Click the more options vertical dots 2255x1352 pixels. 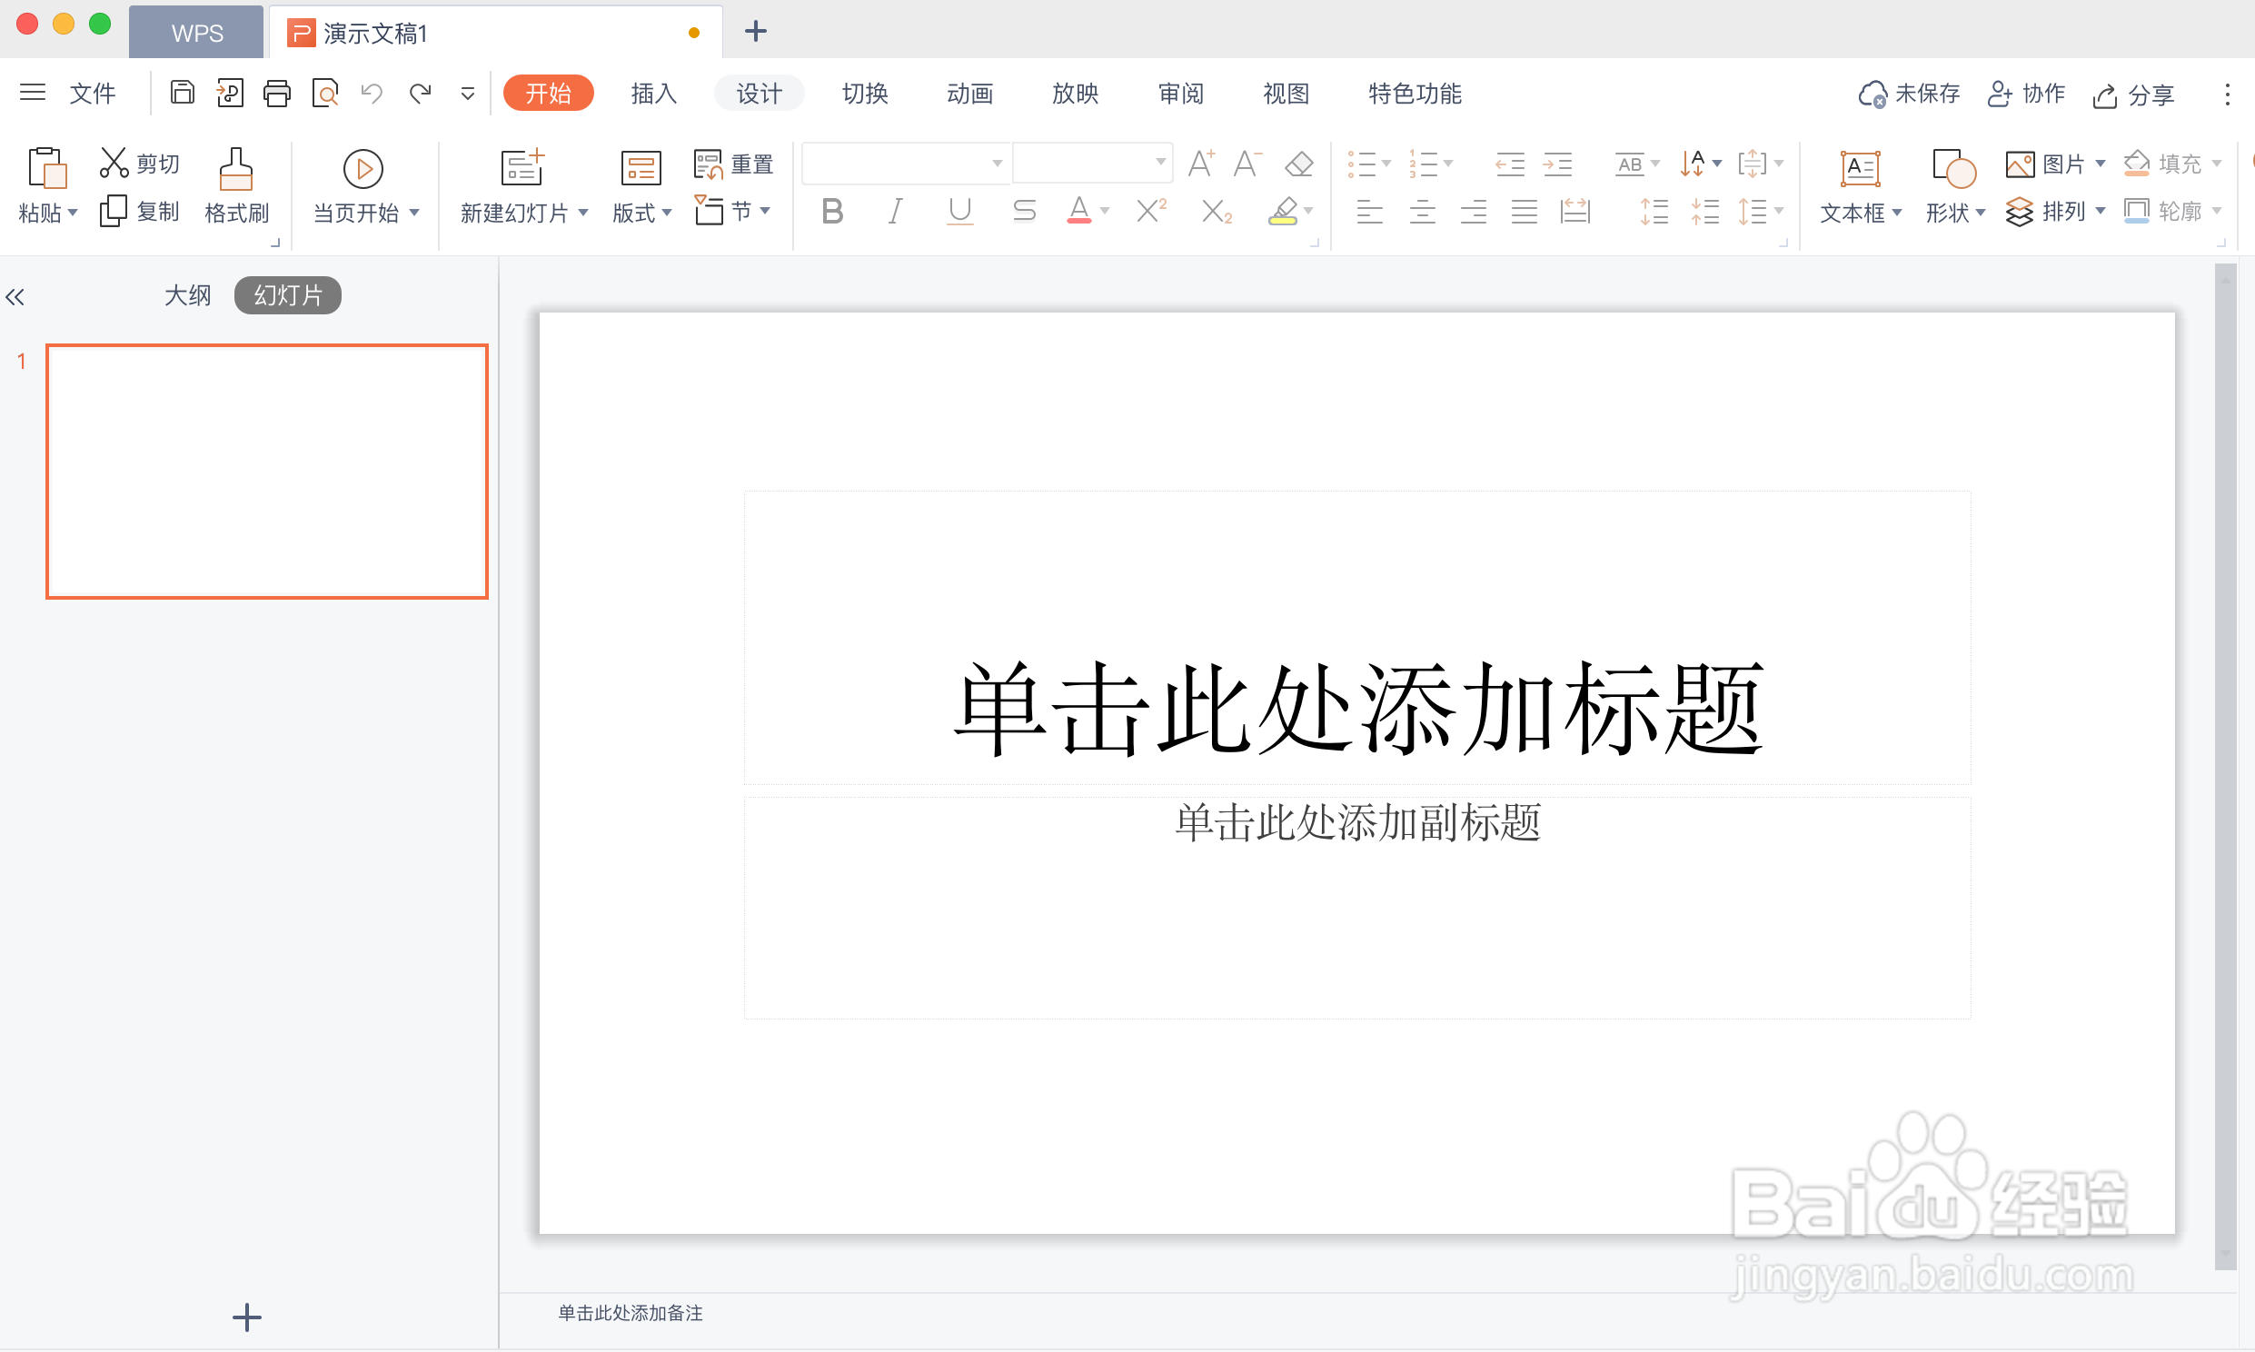coord(2227,94)
